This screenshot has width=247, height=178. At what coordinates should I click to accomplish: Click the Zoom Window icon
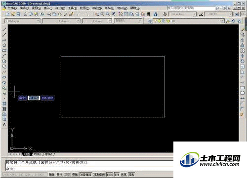[x=108, y=14]
